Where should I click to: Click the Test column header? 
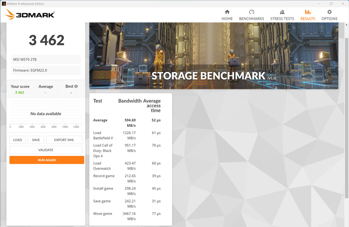tap(97, 101)
